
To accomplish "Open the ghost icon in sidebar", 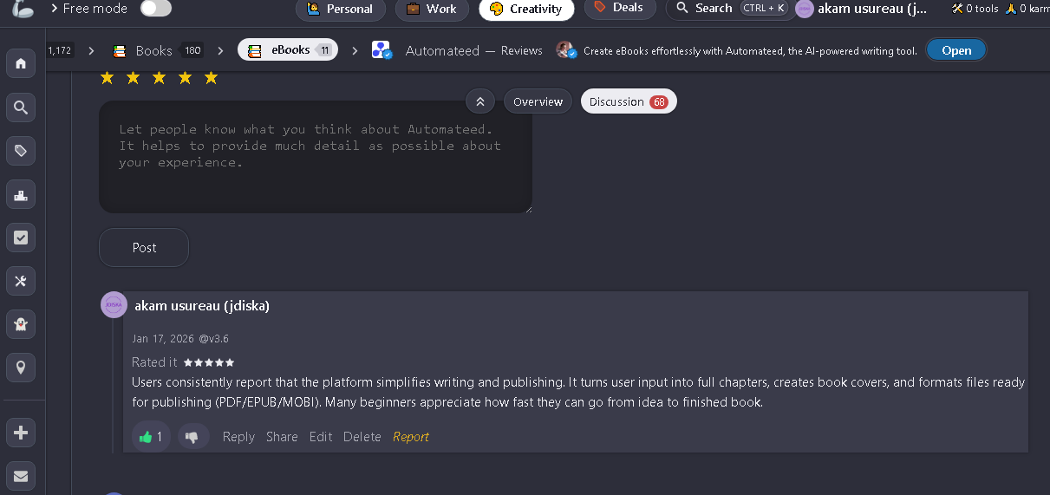I will tap(21, 324).
